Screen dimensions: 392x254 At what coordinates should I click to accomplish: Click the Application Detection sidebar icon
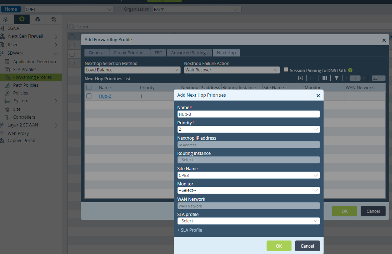coord(7,61)
